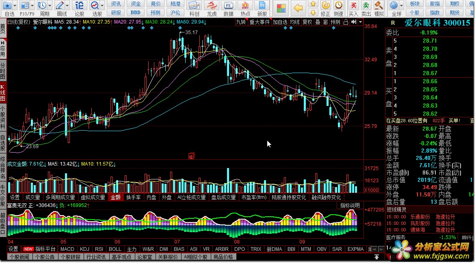Click the red q marker on chart
Screen dimensions: 476x263
coord(191,157)
